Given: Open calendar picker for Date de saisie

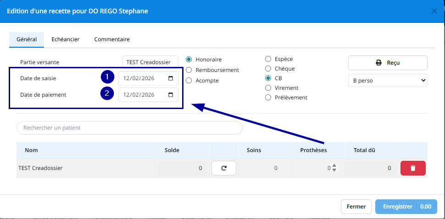Looking at the screenshot, I should (x=171, y=78).
